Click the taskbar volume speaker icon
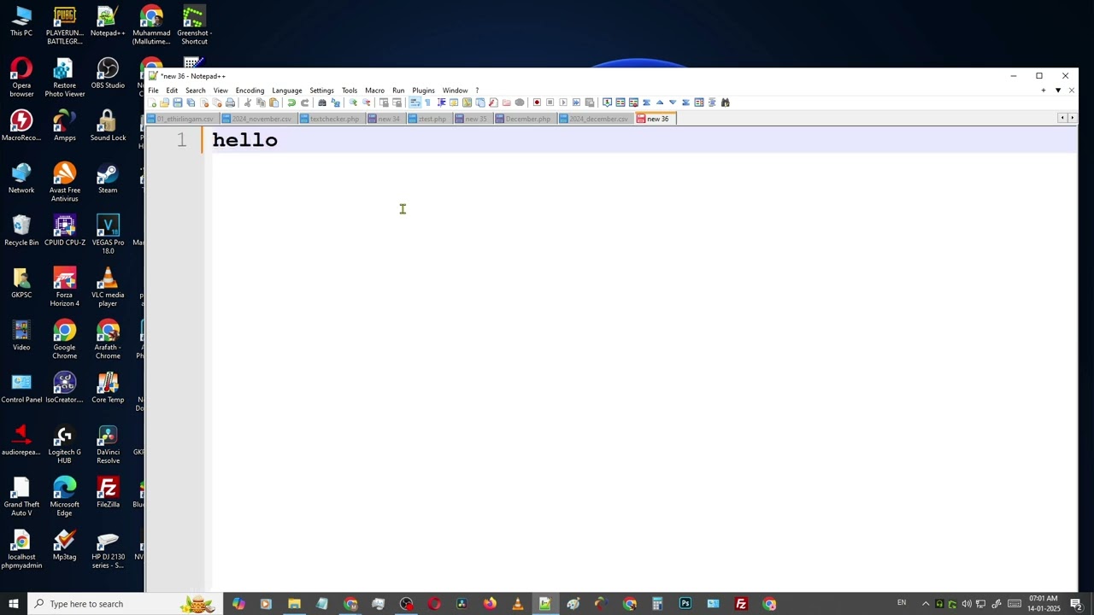Image resolution: width=1094 pixels, height=615 pixels. [967, 604]
